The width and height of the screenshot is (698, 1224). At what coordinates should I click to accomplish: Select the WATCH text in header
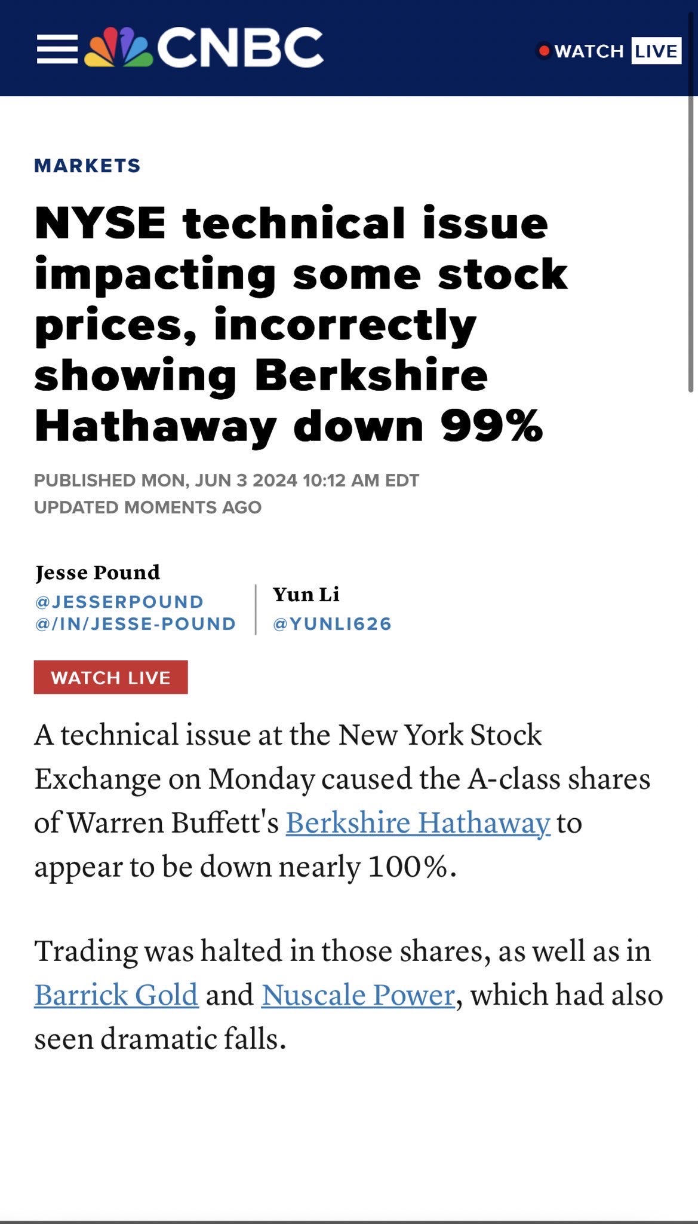589,51
